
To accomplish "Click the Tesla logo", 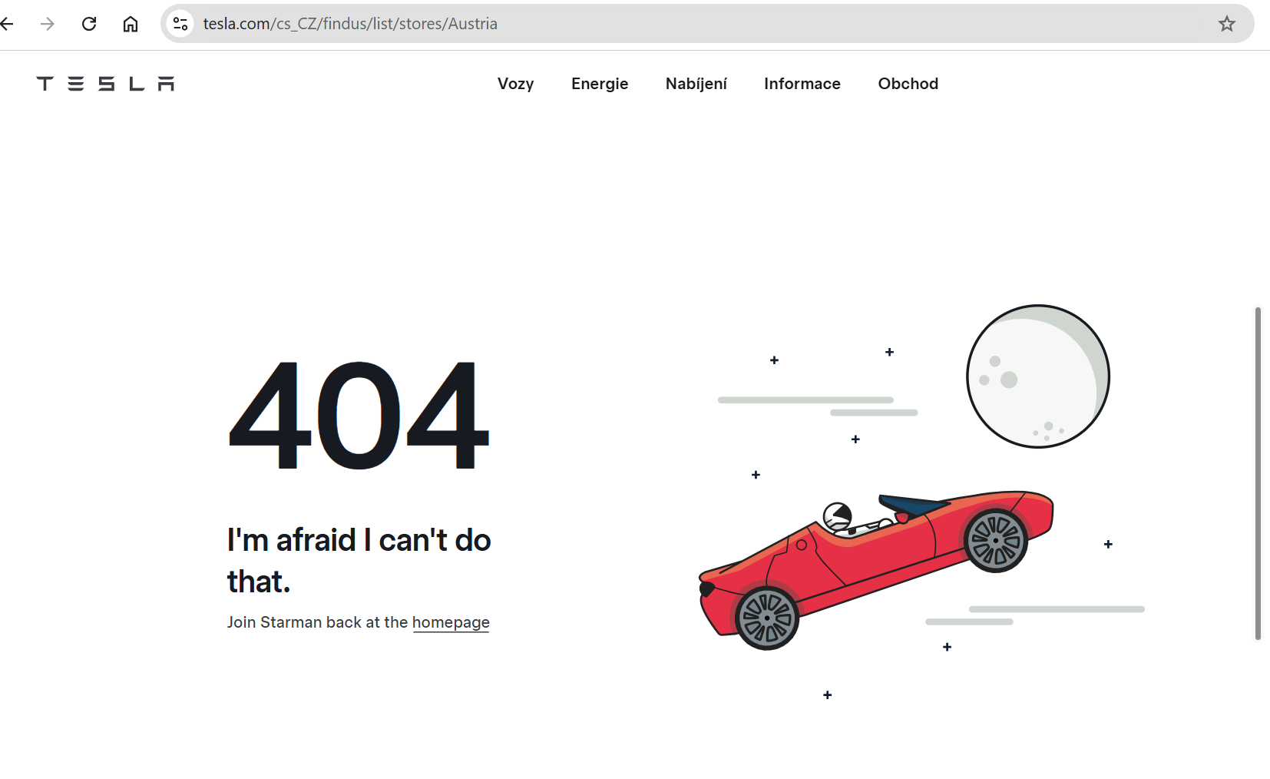I will [105, 84].
